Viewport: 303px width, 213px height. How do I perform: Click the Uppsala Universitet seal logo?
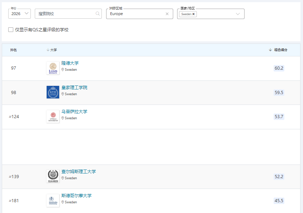53,116
